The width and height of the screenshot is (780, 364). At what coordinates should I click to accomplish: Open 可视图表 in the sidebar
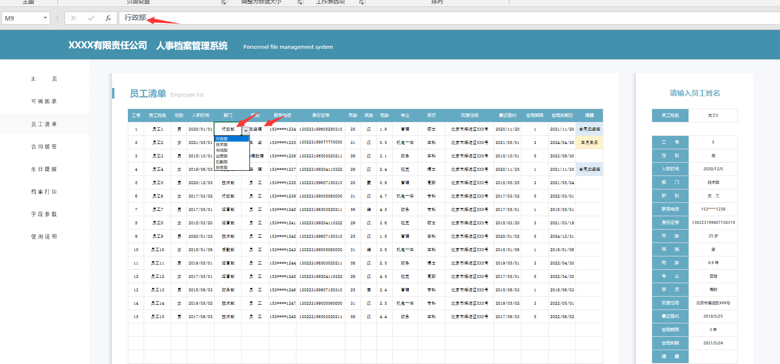44,101
